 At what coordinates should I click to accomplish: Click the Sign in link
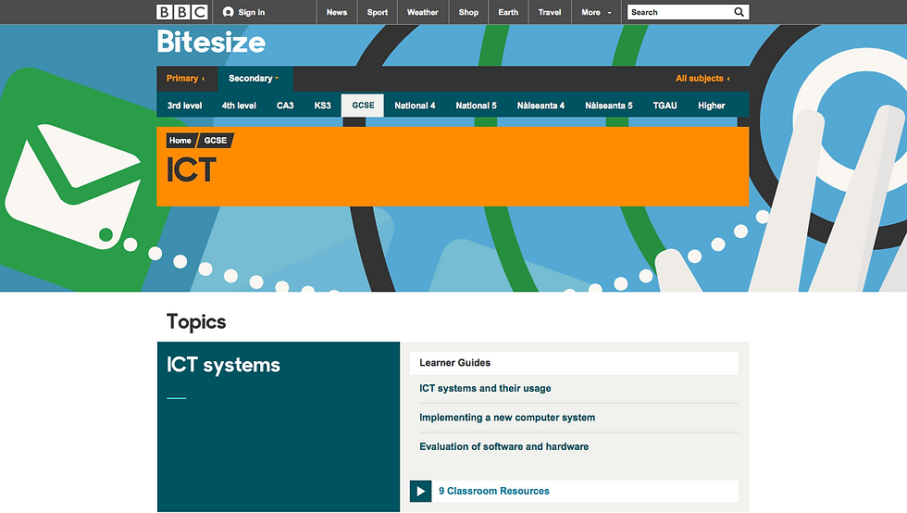[x=252, y=12]
